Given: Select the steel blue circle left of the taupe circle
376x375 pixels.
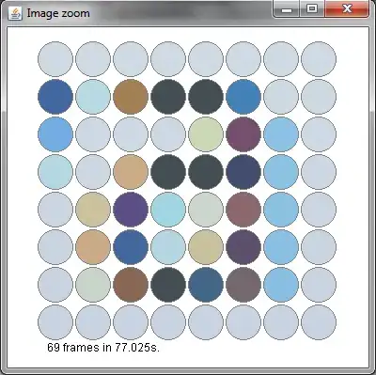Looking at the screenshot, I should click(x=206, y=285).
